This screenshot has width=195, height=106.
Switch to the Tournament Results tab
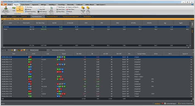click(52, 17)
